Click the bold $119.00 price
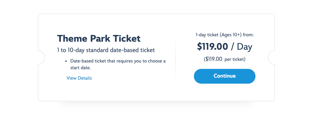Viewport: 310px width, 128px height. pos(212,47)
